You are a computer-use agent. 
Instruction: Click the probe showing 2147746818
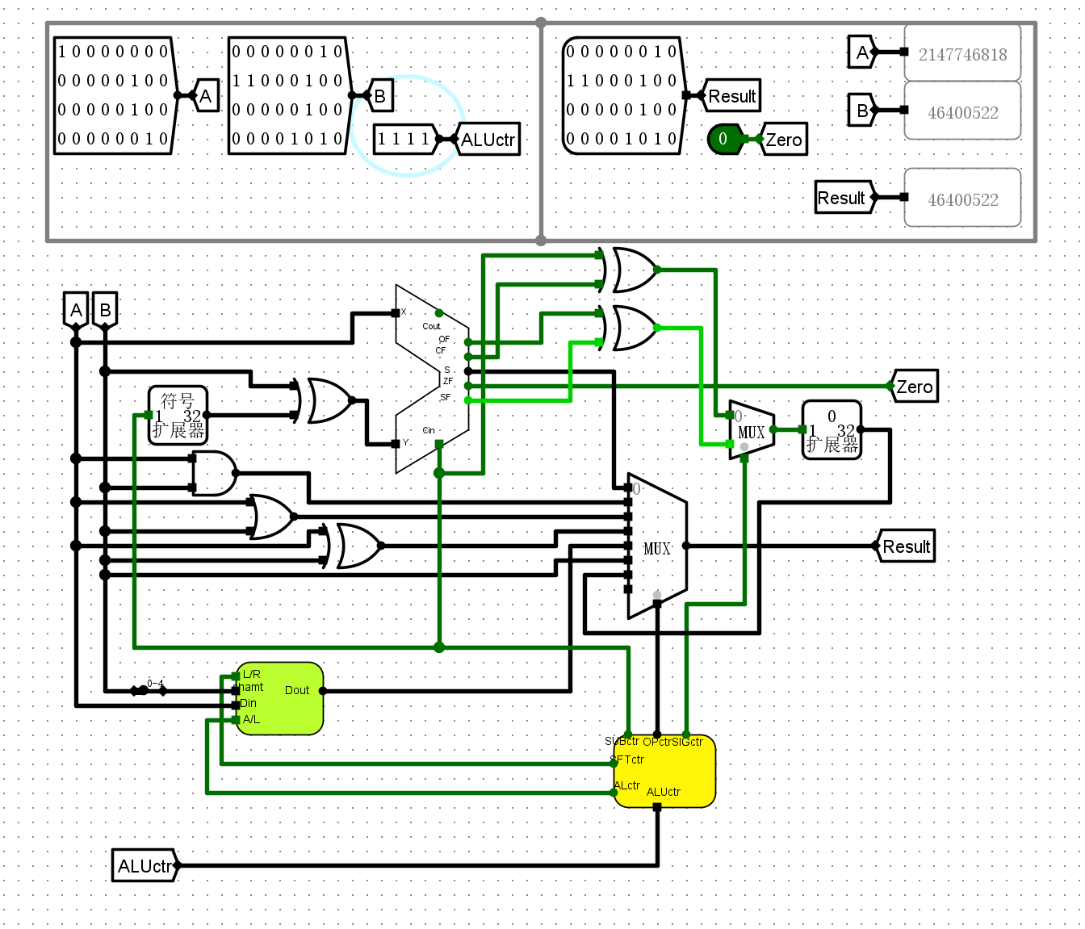point(962,52)
